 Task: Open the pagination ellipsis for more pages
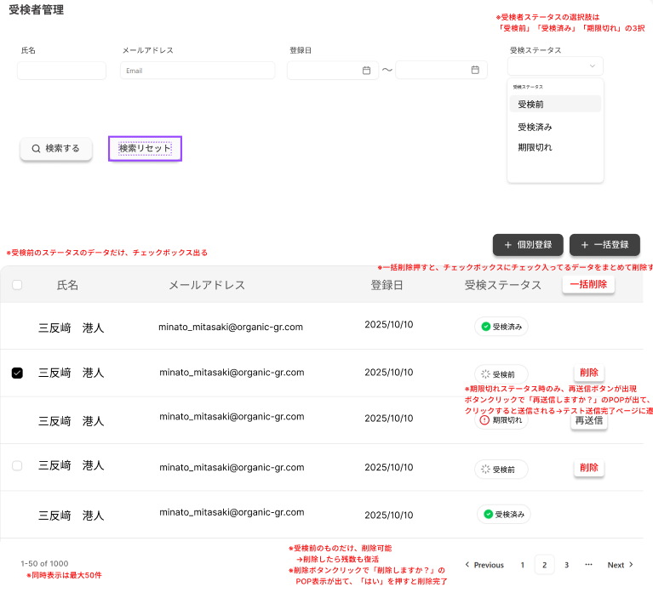click(x=588, y=565)
